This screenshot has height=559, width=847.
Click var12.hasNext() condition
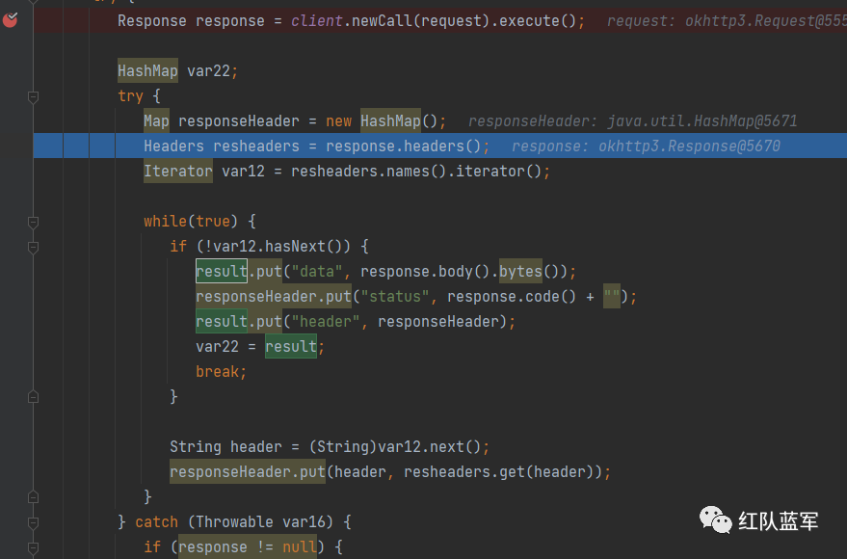click(x=278, y=247)
